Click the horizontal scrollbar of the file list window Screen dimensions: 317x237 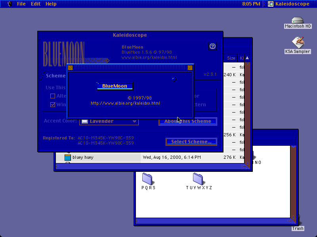tap(150, 166)
